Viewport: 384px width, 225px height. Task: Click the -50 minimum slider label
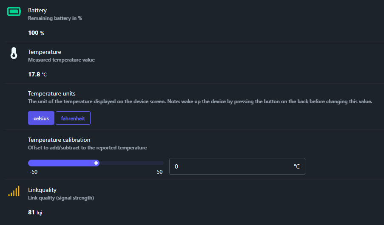click(34, 172)
